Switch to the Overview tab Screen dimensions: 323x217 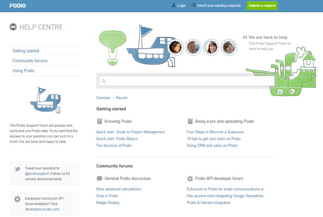pos(103,98)
